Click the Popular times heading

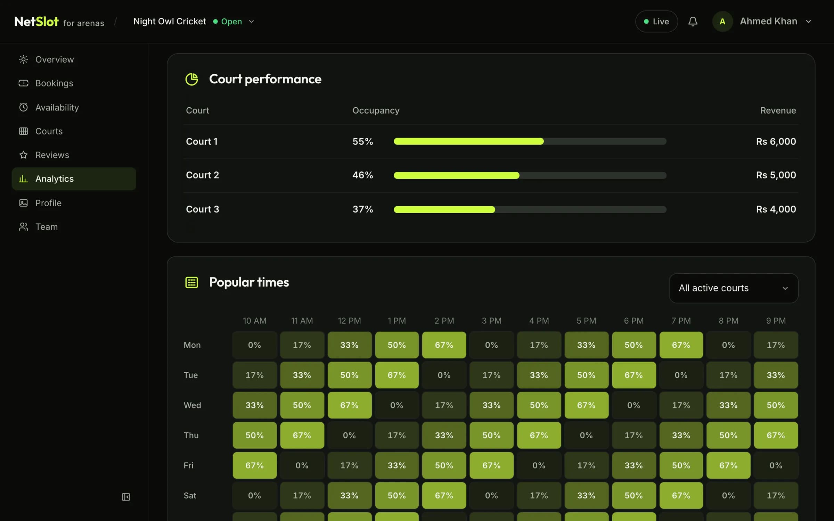pos(249,282)
